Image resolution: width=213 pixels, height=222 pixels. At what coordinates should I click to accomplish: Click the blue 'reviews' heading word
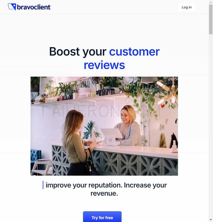click(x=104, y=65)
